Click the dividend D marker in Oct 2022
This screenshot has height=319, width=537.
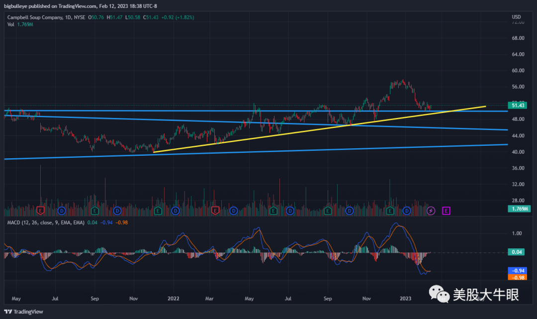coord(350,211)
